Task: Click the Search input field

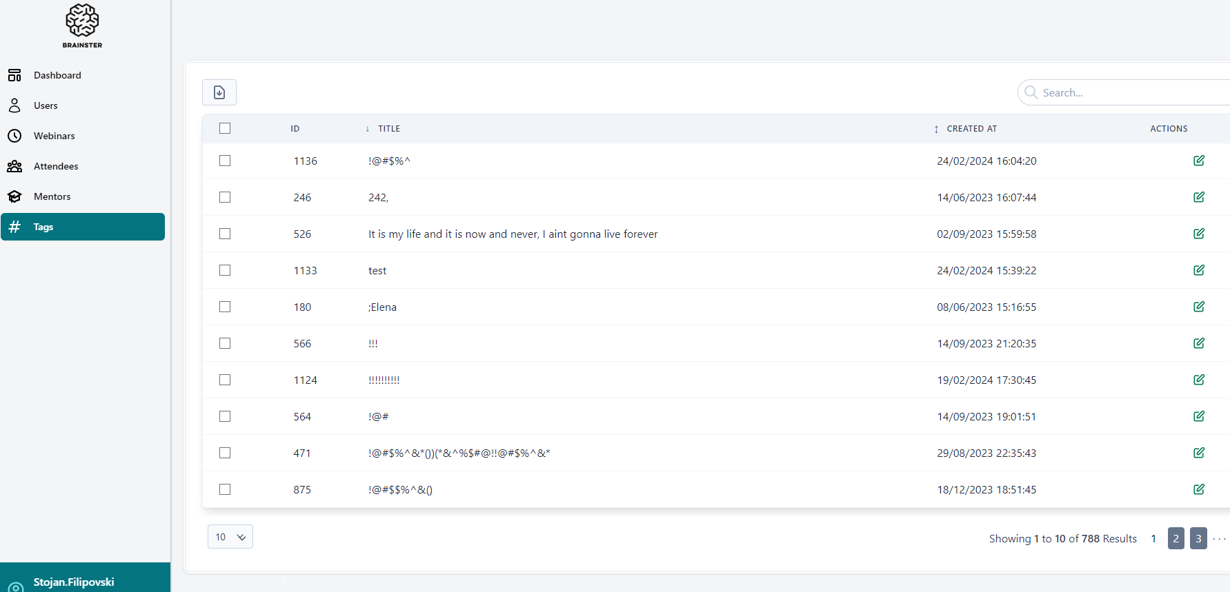Action: click(x=1131, y=92)
